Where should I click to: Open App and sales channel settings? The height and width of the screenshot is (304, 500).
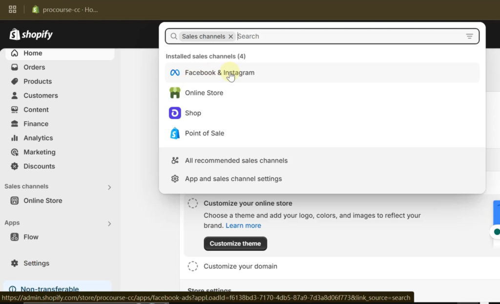pos(233,179)
